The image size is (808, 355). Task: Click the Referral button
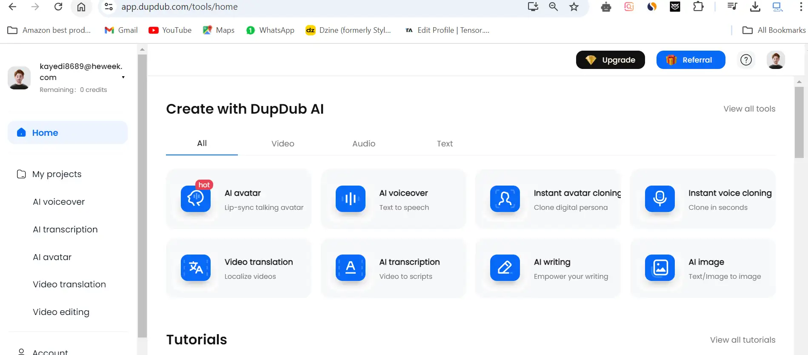[691, 60]
